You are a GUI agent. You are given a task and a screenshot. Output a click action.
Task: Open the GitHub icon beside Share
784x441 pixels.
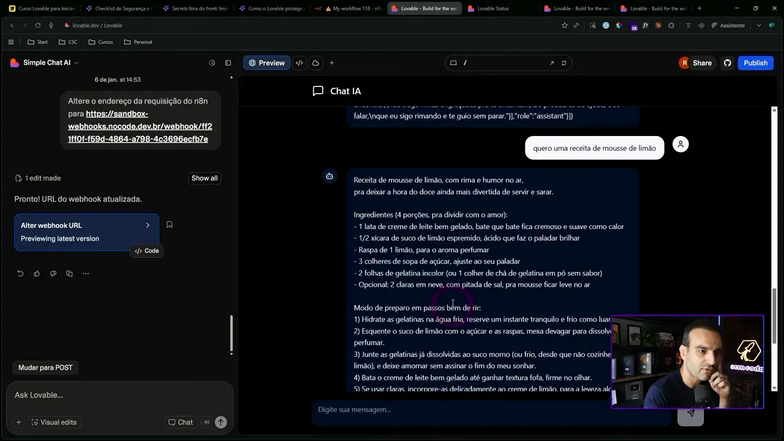[727, 62]
